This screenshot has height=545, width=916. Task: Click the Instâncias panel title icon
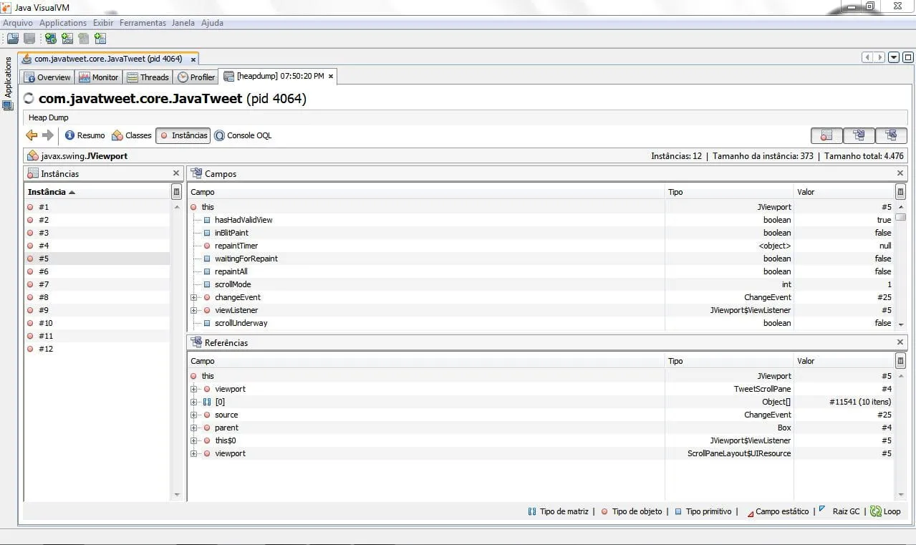[x=33, y=173]
